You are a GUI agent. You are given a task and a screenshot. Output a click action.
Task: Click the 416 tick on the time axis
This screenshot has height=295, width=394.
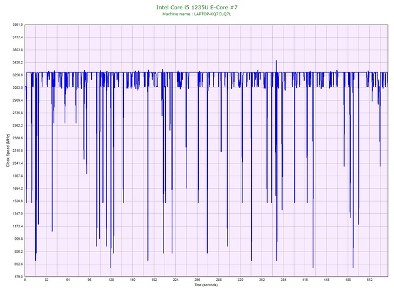point(305,280)
